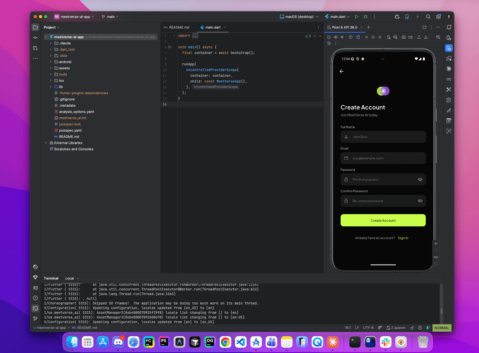The width and height of the screenshot is (479, 353).
Task: Click the Email input field in the app
Action: [383, 158]
